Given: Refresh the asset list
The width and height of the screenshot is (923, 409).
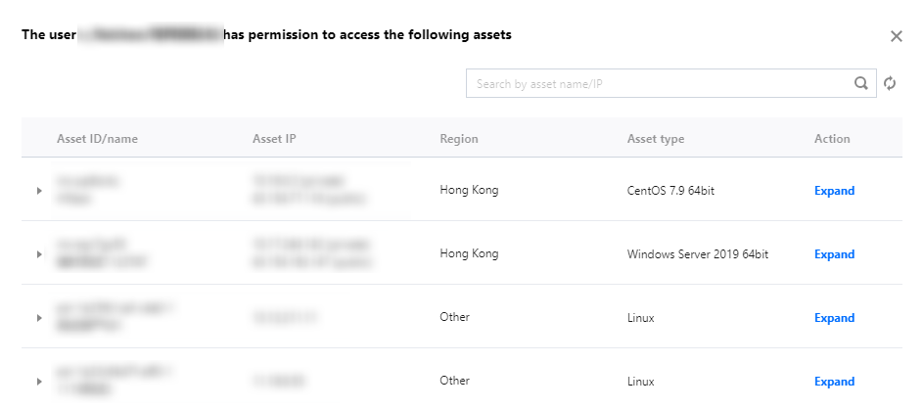Looking at the screenshot, I should pos(890,84).
